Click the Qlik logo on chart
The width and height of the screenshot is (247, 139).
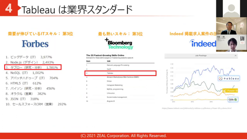click(x=233, y=99)
